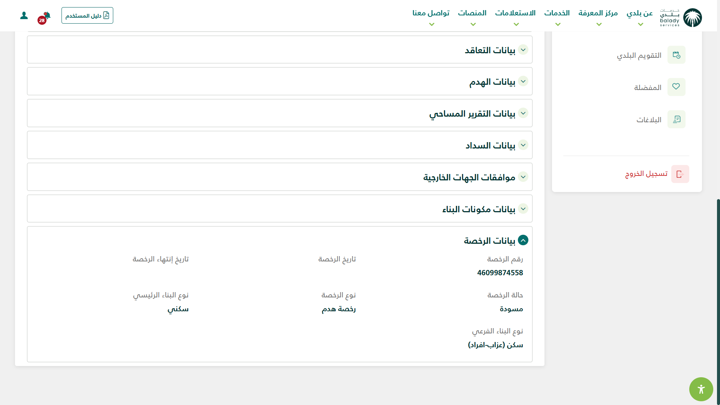Click the البلاغات reports icon
720x405 pixels.
coord(676,119)
